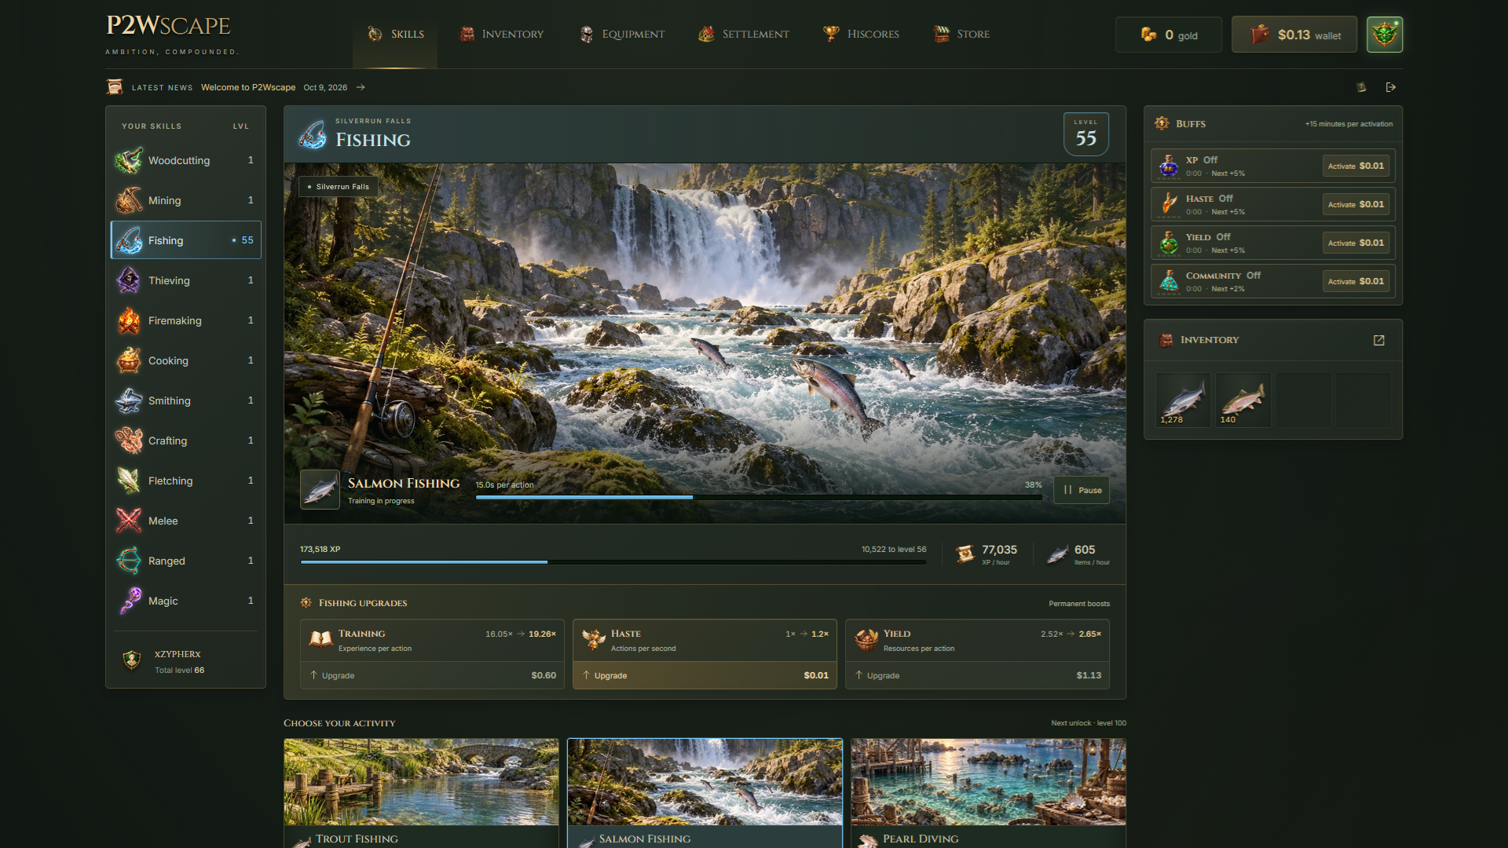This screenshot has width=1508, height=848.
Task: Select the Woodcutting skill icon
Action: [x=129, y=160]
